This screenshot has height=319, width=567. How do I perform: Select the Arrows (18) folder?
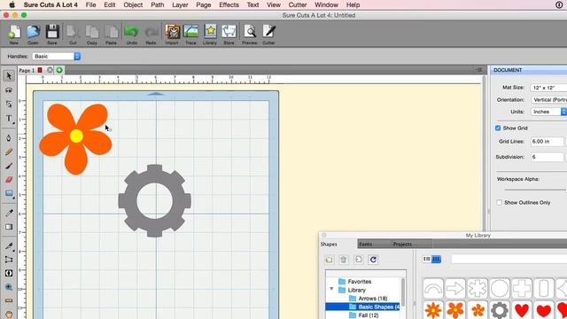pyautogui.click(x=373, y=299)
